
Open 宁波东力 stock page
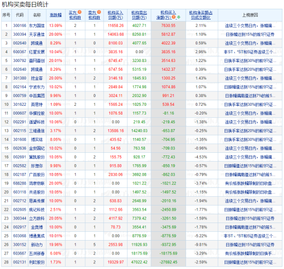pos(37,87)
